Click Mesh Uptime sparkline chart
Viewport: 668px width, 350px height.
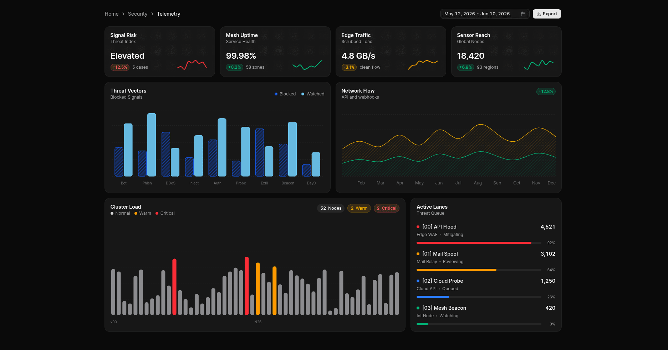pyautogui.click(x=307, y=65)
